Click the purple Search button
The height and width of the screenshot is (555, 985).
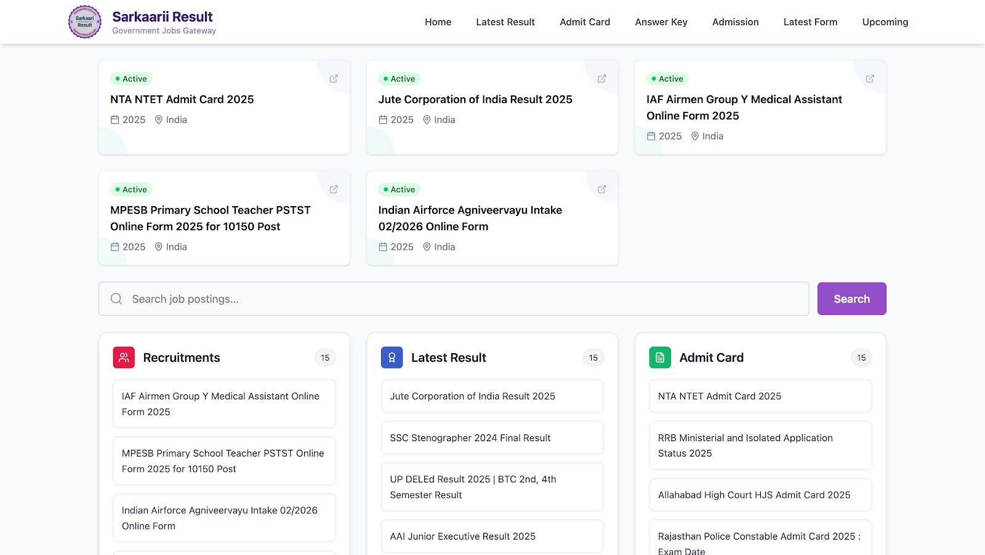852,299
